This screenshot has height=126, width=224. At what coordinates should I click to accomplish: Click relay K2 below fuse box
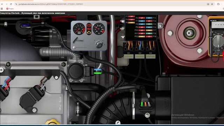pos(140,56)
